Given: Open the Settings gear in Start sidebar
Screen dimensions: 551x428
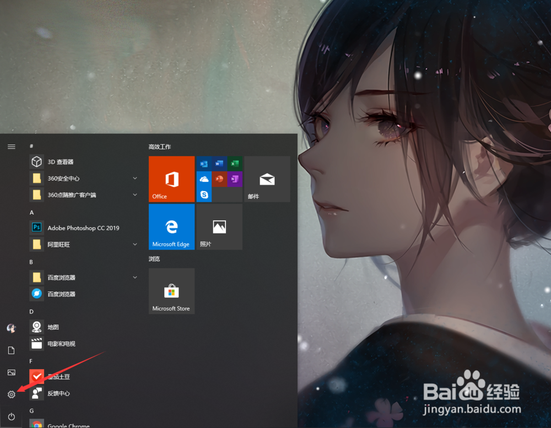Looking at the screenshot, I should click(x=11, y=394).
